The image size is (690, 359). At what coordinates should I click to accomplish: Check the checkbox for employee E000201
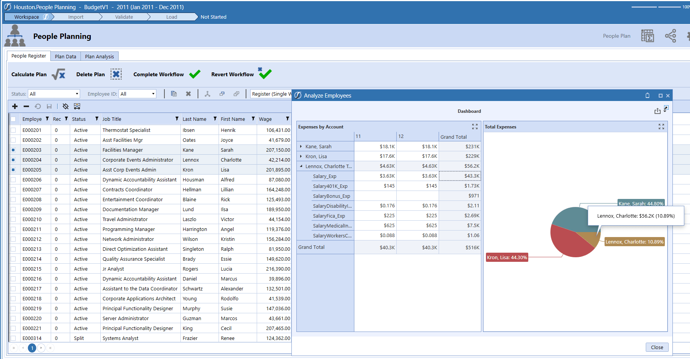(x=13, y=130)
